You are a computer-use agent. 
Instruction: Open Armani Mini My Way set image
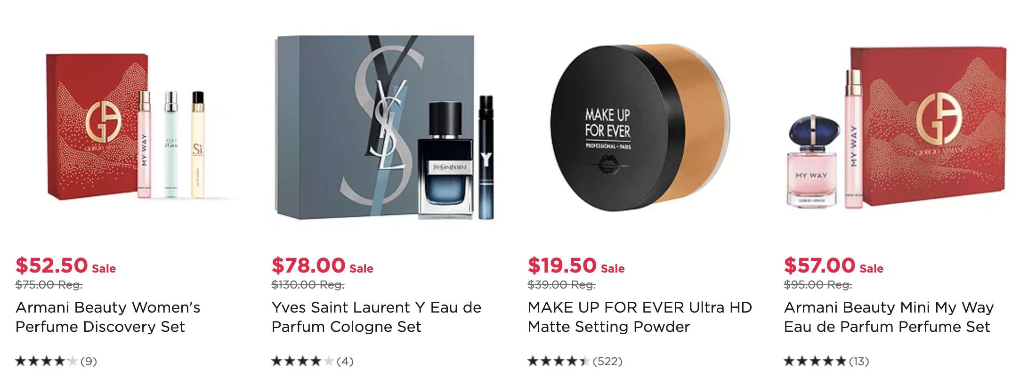click(897, 127)
